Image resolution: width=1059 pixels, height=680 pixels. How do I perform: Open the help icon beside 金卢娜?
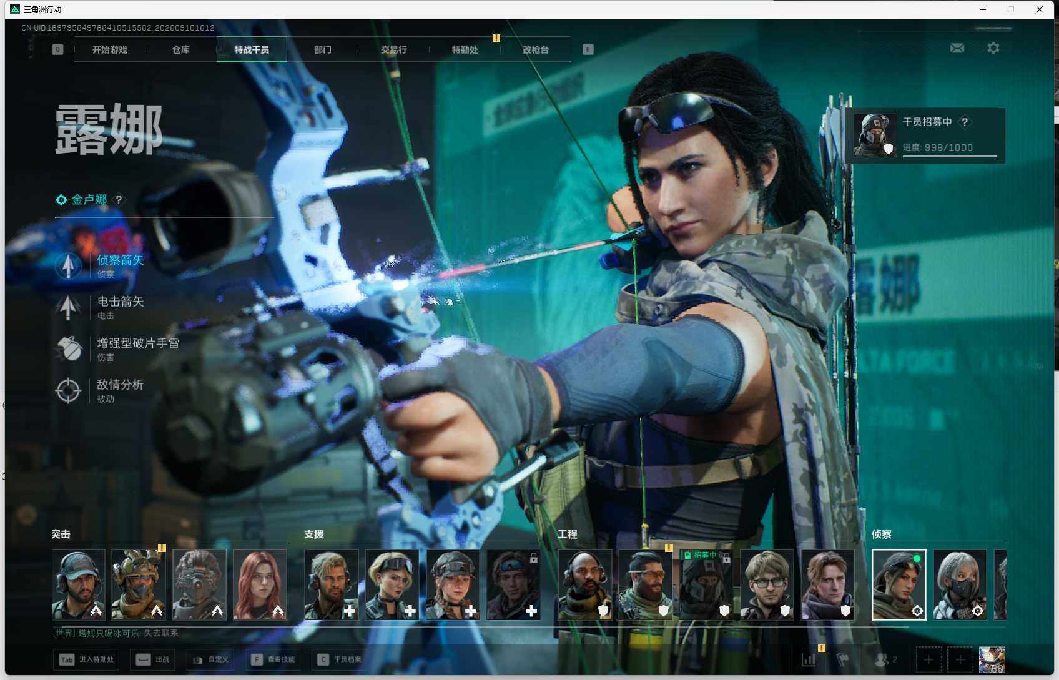[119, 200]
